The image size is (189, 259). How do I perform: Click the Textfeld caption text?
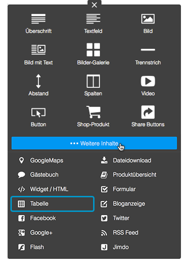click(93, 31)
